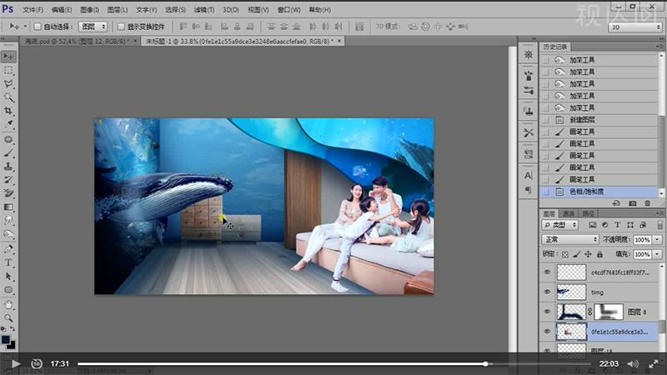The height and width of the screenshot is (375, 667).
Task: Pick the Lasso tool
Action: 8,84
